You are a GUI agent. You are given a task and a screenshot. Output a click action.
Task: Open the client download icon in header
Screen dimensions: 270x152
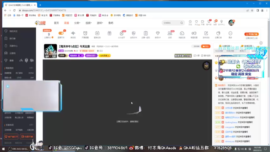(209, 22)
